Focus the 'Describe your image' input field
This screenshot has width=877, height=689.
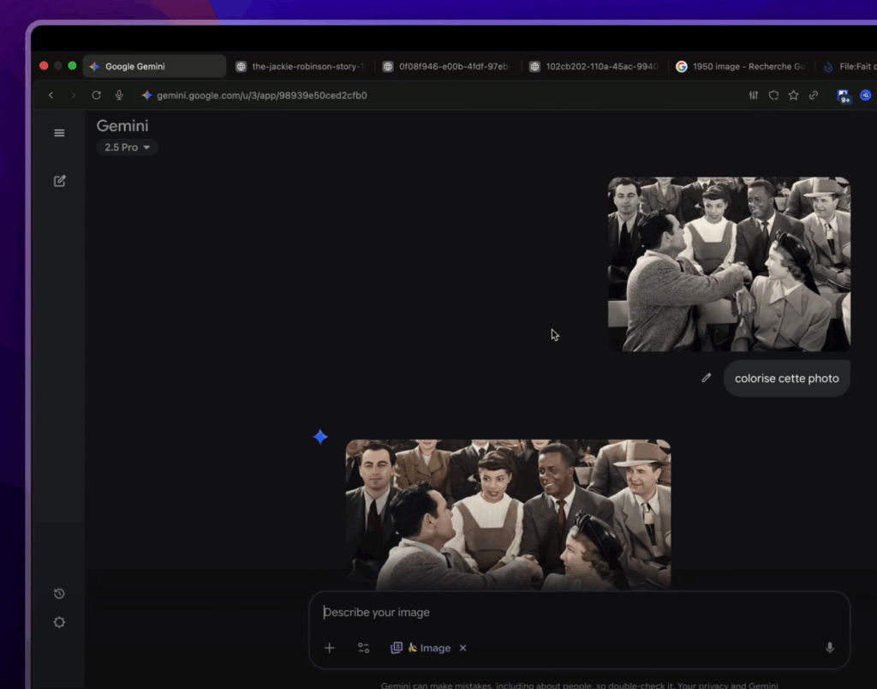click(x=565, y=613)
